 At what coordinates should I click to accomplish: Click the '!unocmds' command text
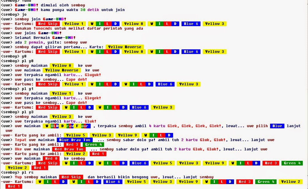pyautogui.click(x=43, y=28)
